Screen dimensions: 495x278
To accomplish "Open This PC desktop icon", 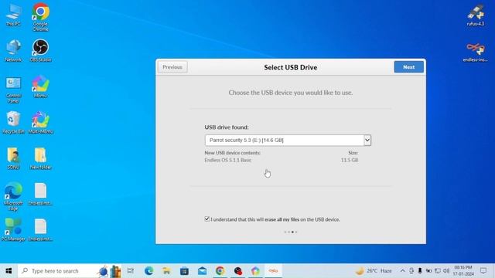I will point(13,15).
